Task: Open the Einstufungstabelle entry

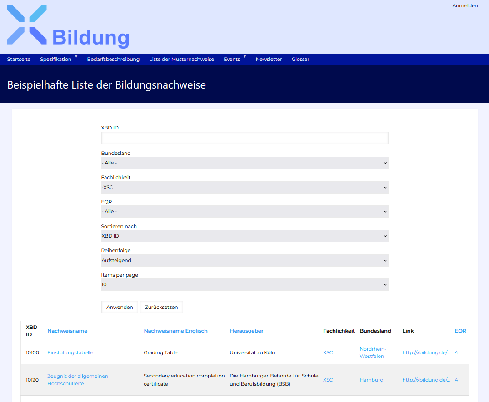Action: tap(70, 352)
